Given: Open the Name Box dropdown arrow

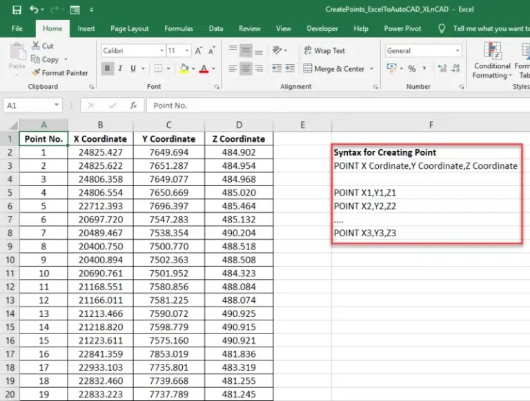Looking at the screenshot, I should (x=57, y=105).
